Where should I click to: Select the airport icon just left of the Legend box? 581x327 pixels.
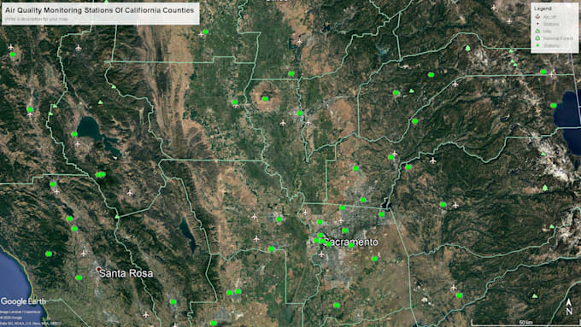[509, 21]
